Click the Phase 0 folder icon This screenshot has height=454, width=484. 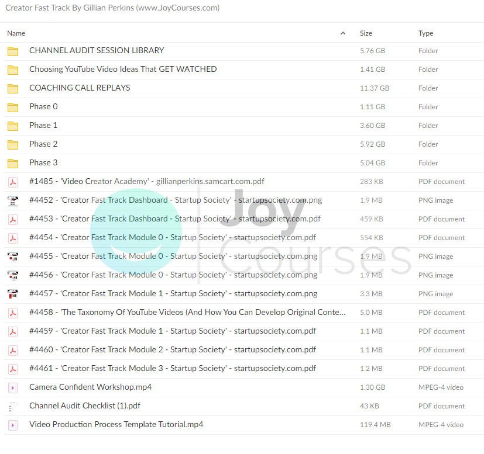pyautogui.click(x=13, y=108)
